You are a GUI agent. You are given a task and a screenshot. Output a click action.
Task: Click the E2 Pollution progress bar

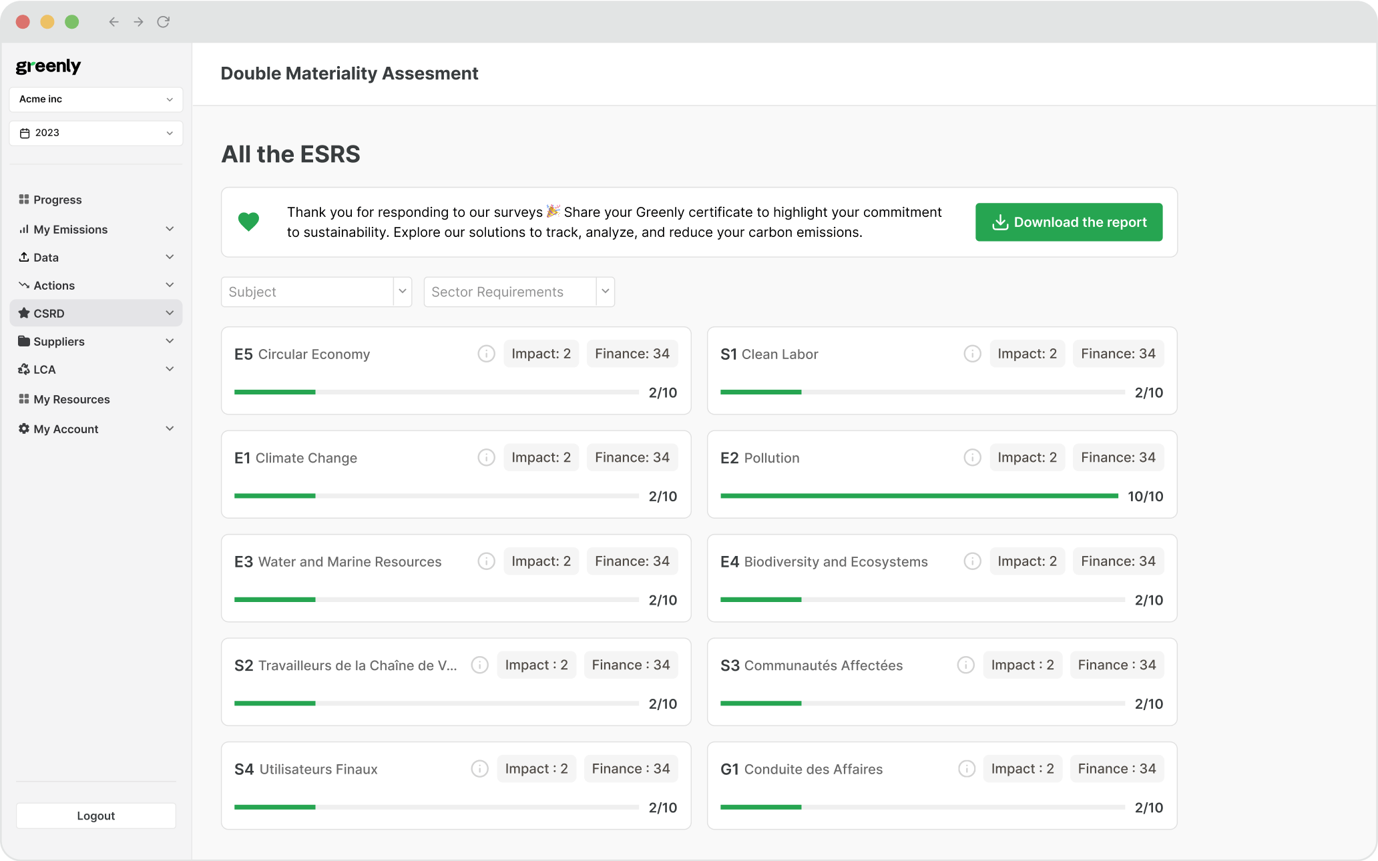coord(919,496)
